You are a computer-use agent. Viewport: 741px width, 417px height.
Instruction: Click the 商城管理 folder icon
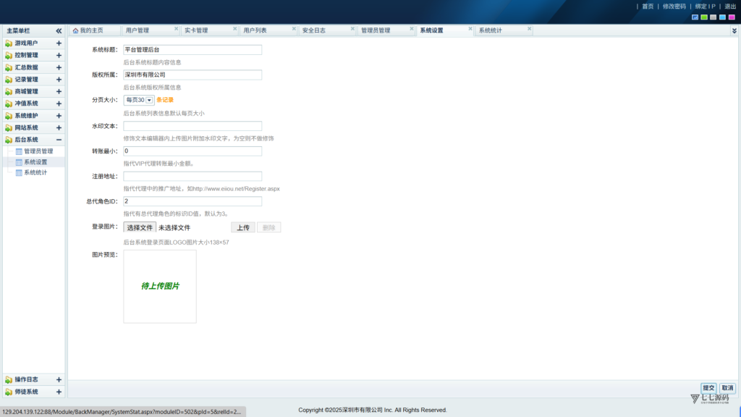point(9,92)
